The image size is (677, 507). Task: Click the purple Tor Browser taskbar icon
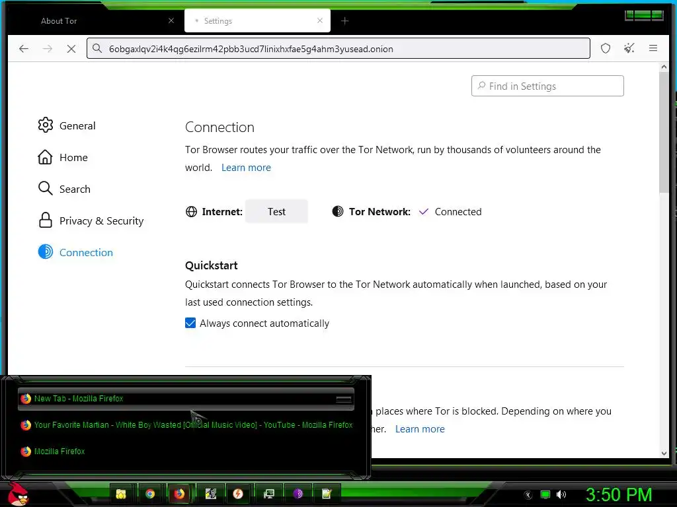[x=298, y=494]
